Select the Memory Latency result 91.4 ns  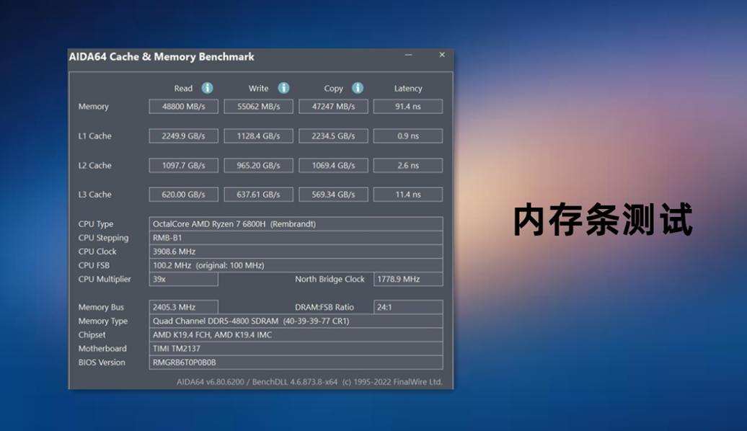tap(407, 106)
